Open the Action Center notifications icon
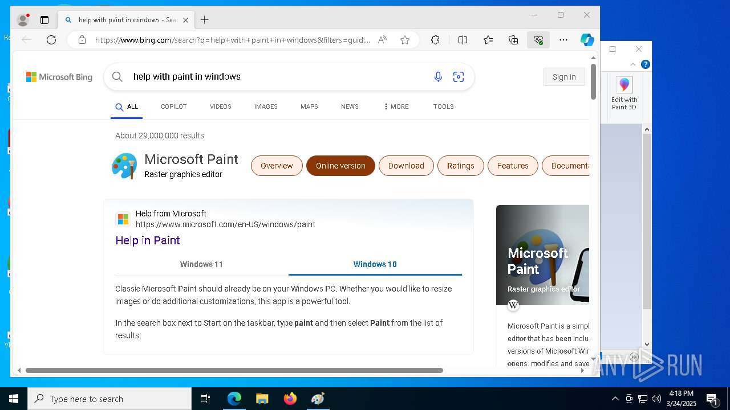Image resolution: width=730 pixels, height=410 pixels. click(712, 399)
